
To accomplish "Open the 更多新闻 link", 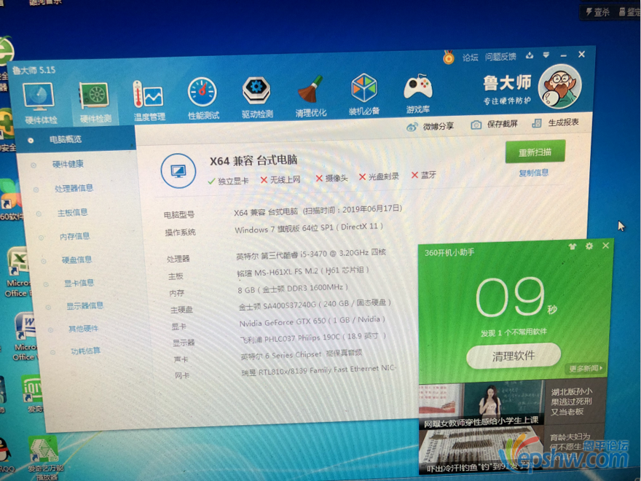I will click(x=586, y=369).
